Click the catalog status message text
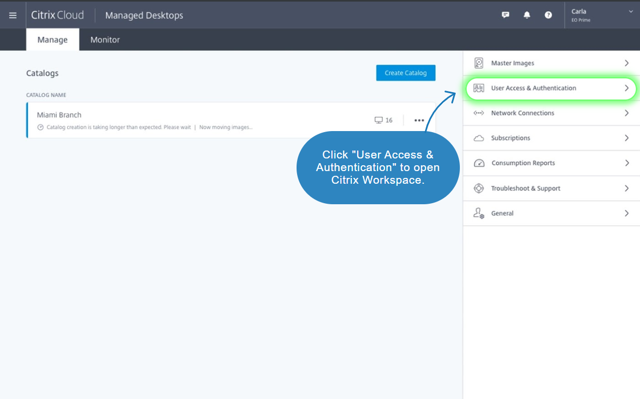 tap(150, 127)
